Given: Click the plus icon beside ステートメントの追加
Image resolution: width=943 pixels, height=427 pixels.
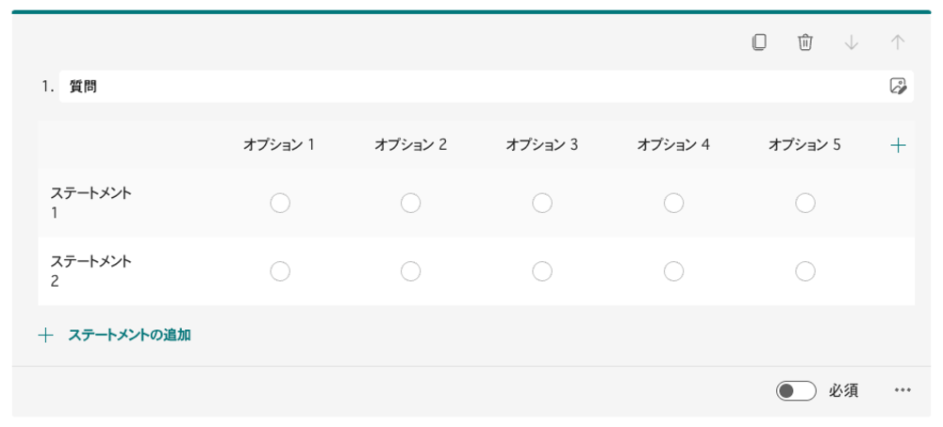Looking at the screenshot, I should 45,335.
